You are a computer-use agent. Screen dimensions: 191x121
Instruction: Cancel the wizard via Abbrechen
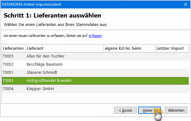(x=176, y=110)
